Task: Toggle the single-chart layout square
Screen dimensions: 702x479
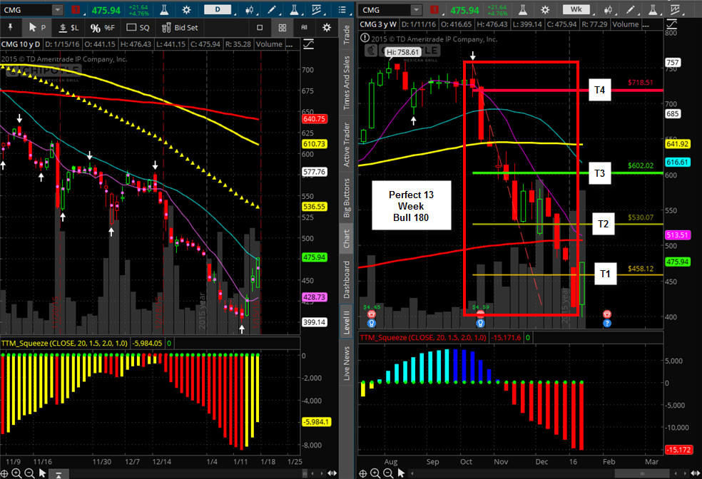Action: click(x=260, y=28)
